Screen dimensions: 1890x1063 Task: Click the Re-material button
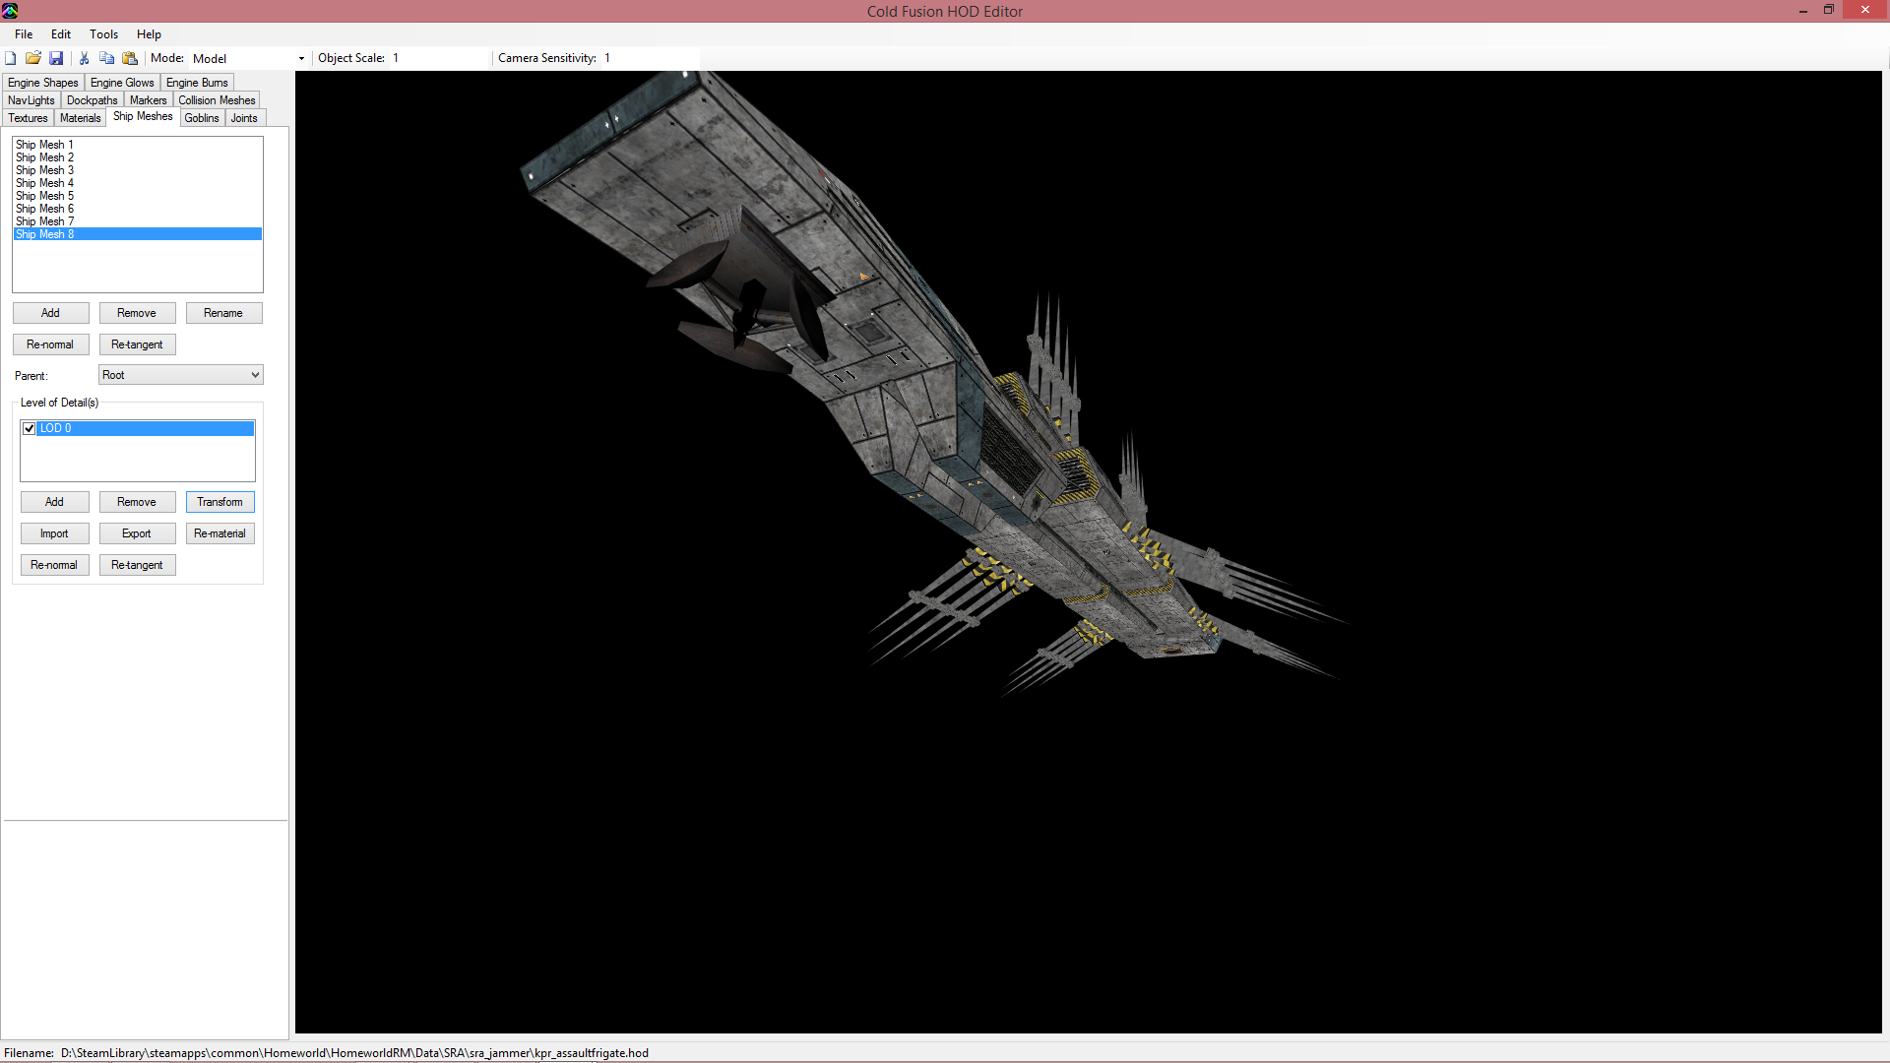(220, 533)
